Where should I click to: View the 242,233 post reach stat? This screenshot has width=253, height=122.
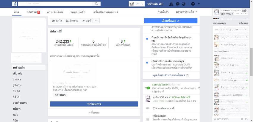point(64,43)
